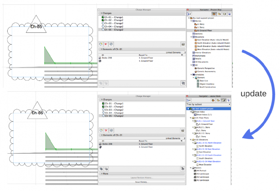Viewport: 280px width, 191px height.
Task: Click link elements icon in the Change Manager beside the Layout Book
Action: [x=101, y=169]
